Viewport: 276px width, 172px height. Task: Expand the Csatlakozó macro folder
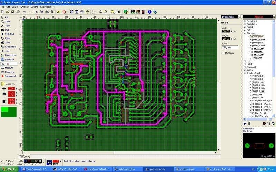click(245, 21)
